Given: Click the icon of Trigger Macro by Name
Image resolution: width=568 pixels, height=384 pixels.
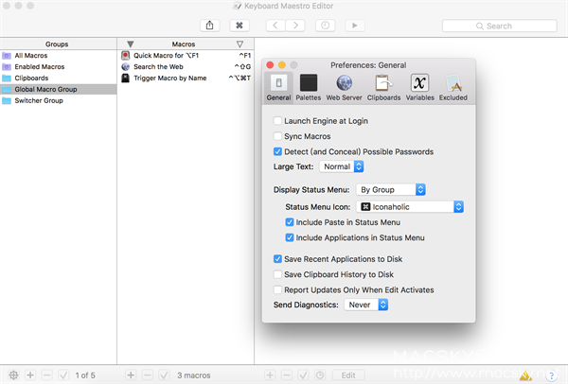Looking at the screenshot, I should [x=125, y=78].
